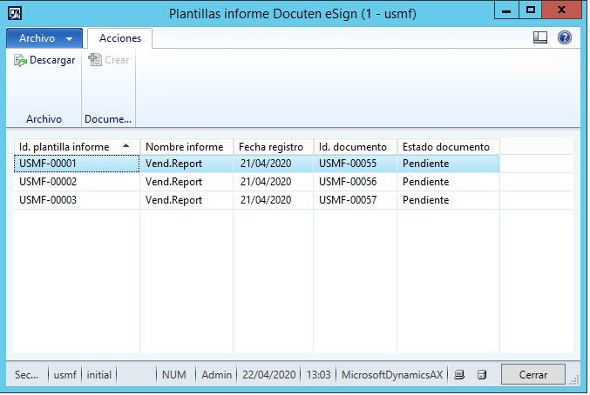The width and height of the screenshot is (590, 395).
Task: Click the Nombre informe column header
Action: (186, 147)
